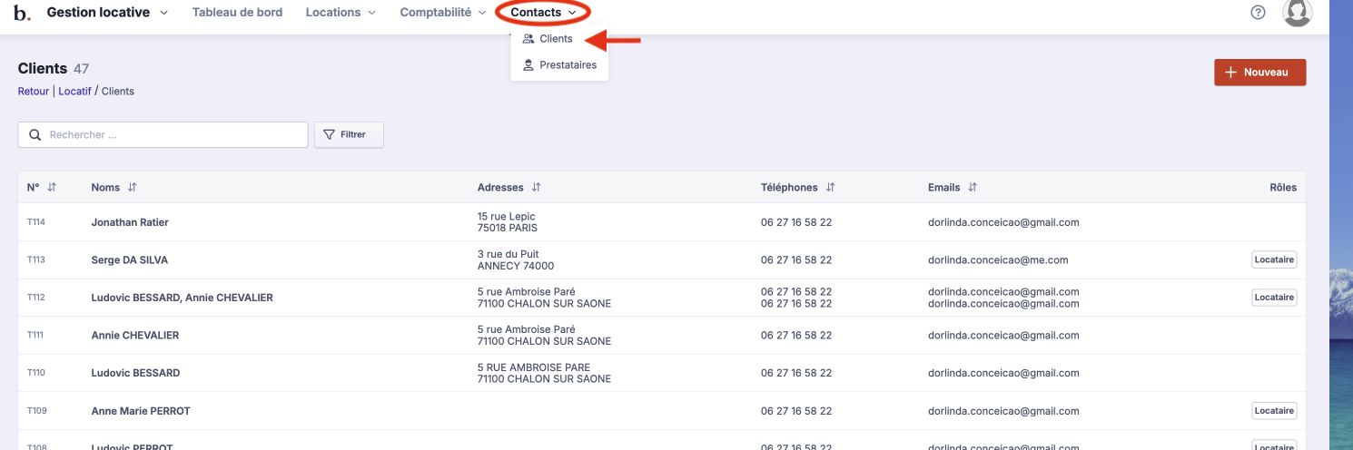Sort by Adresses column sort icon
The image size is (1353, 450).
pos(536,188)
